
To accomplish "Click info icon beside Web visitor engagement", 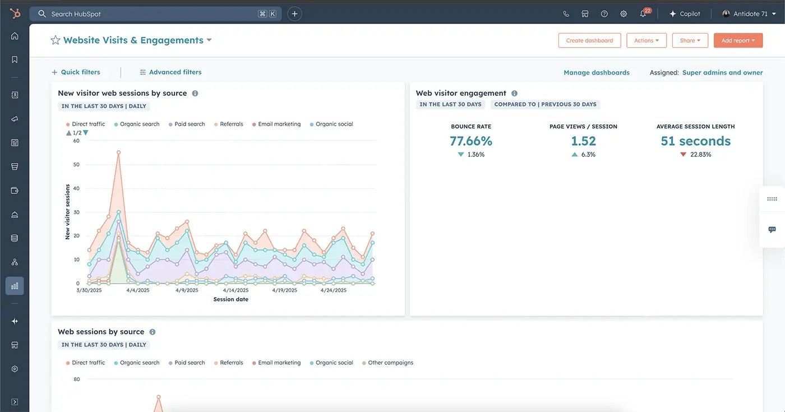I will tap(514, 94).
